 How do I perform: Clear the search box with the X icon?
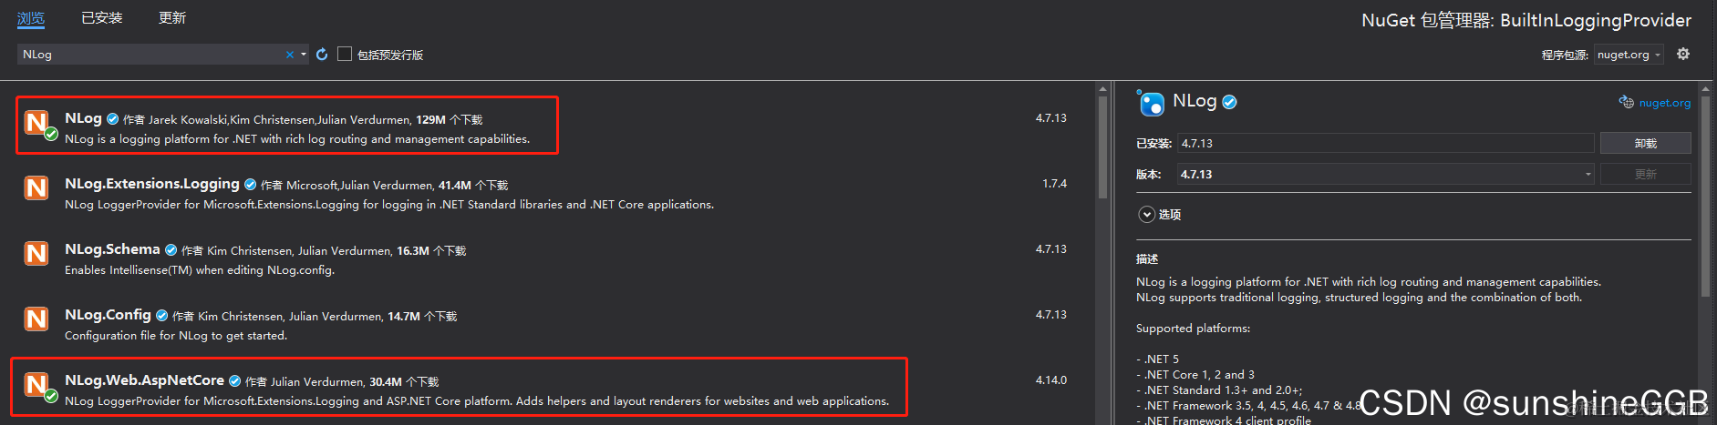pyautogui.click(x=290, y=55)
